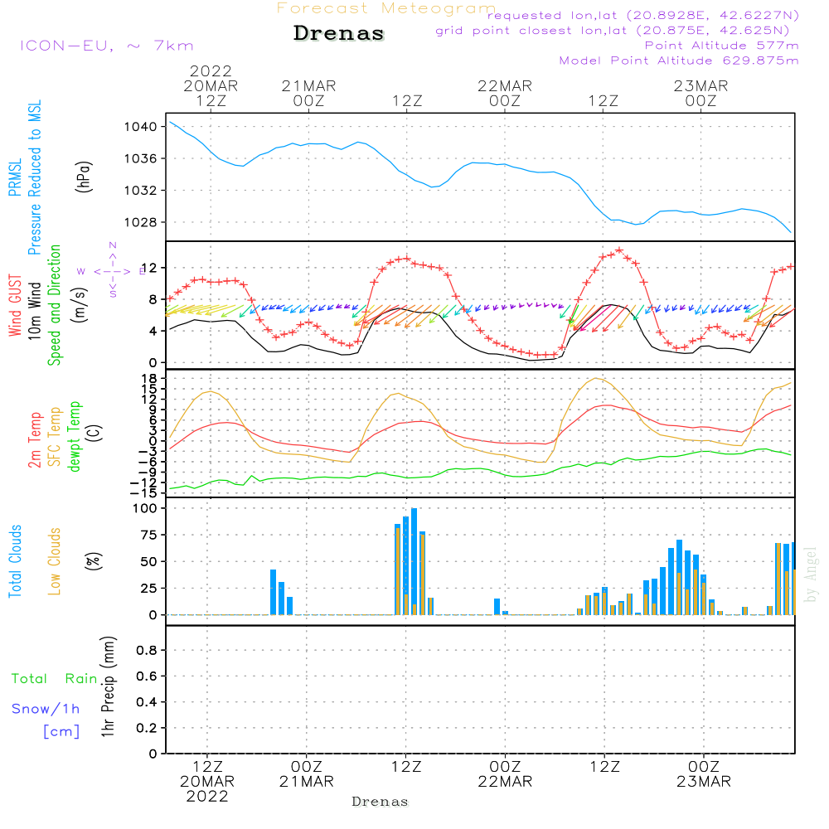Screen dimensions: 829x829
Task: Click the '(C)' temperature unit label
Action: pyautogui.click(x=95, y=434)
